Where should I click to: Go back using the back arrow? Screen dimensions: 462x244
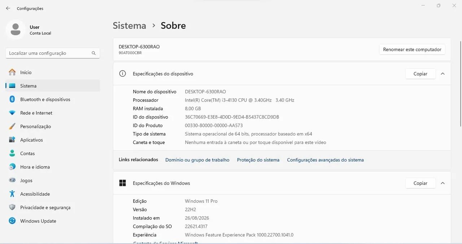point(8,8)
